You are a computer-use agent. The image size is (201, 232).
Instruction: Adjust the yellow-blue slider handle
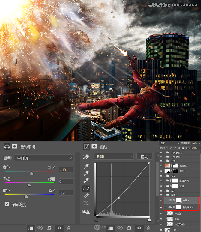click(x=26, y=196)
